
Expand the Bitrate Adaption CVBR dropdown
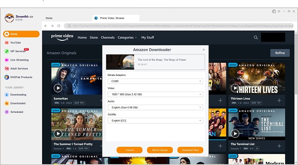click(x=155, y=81)
